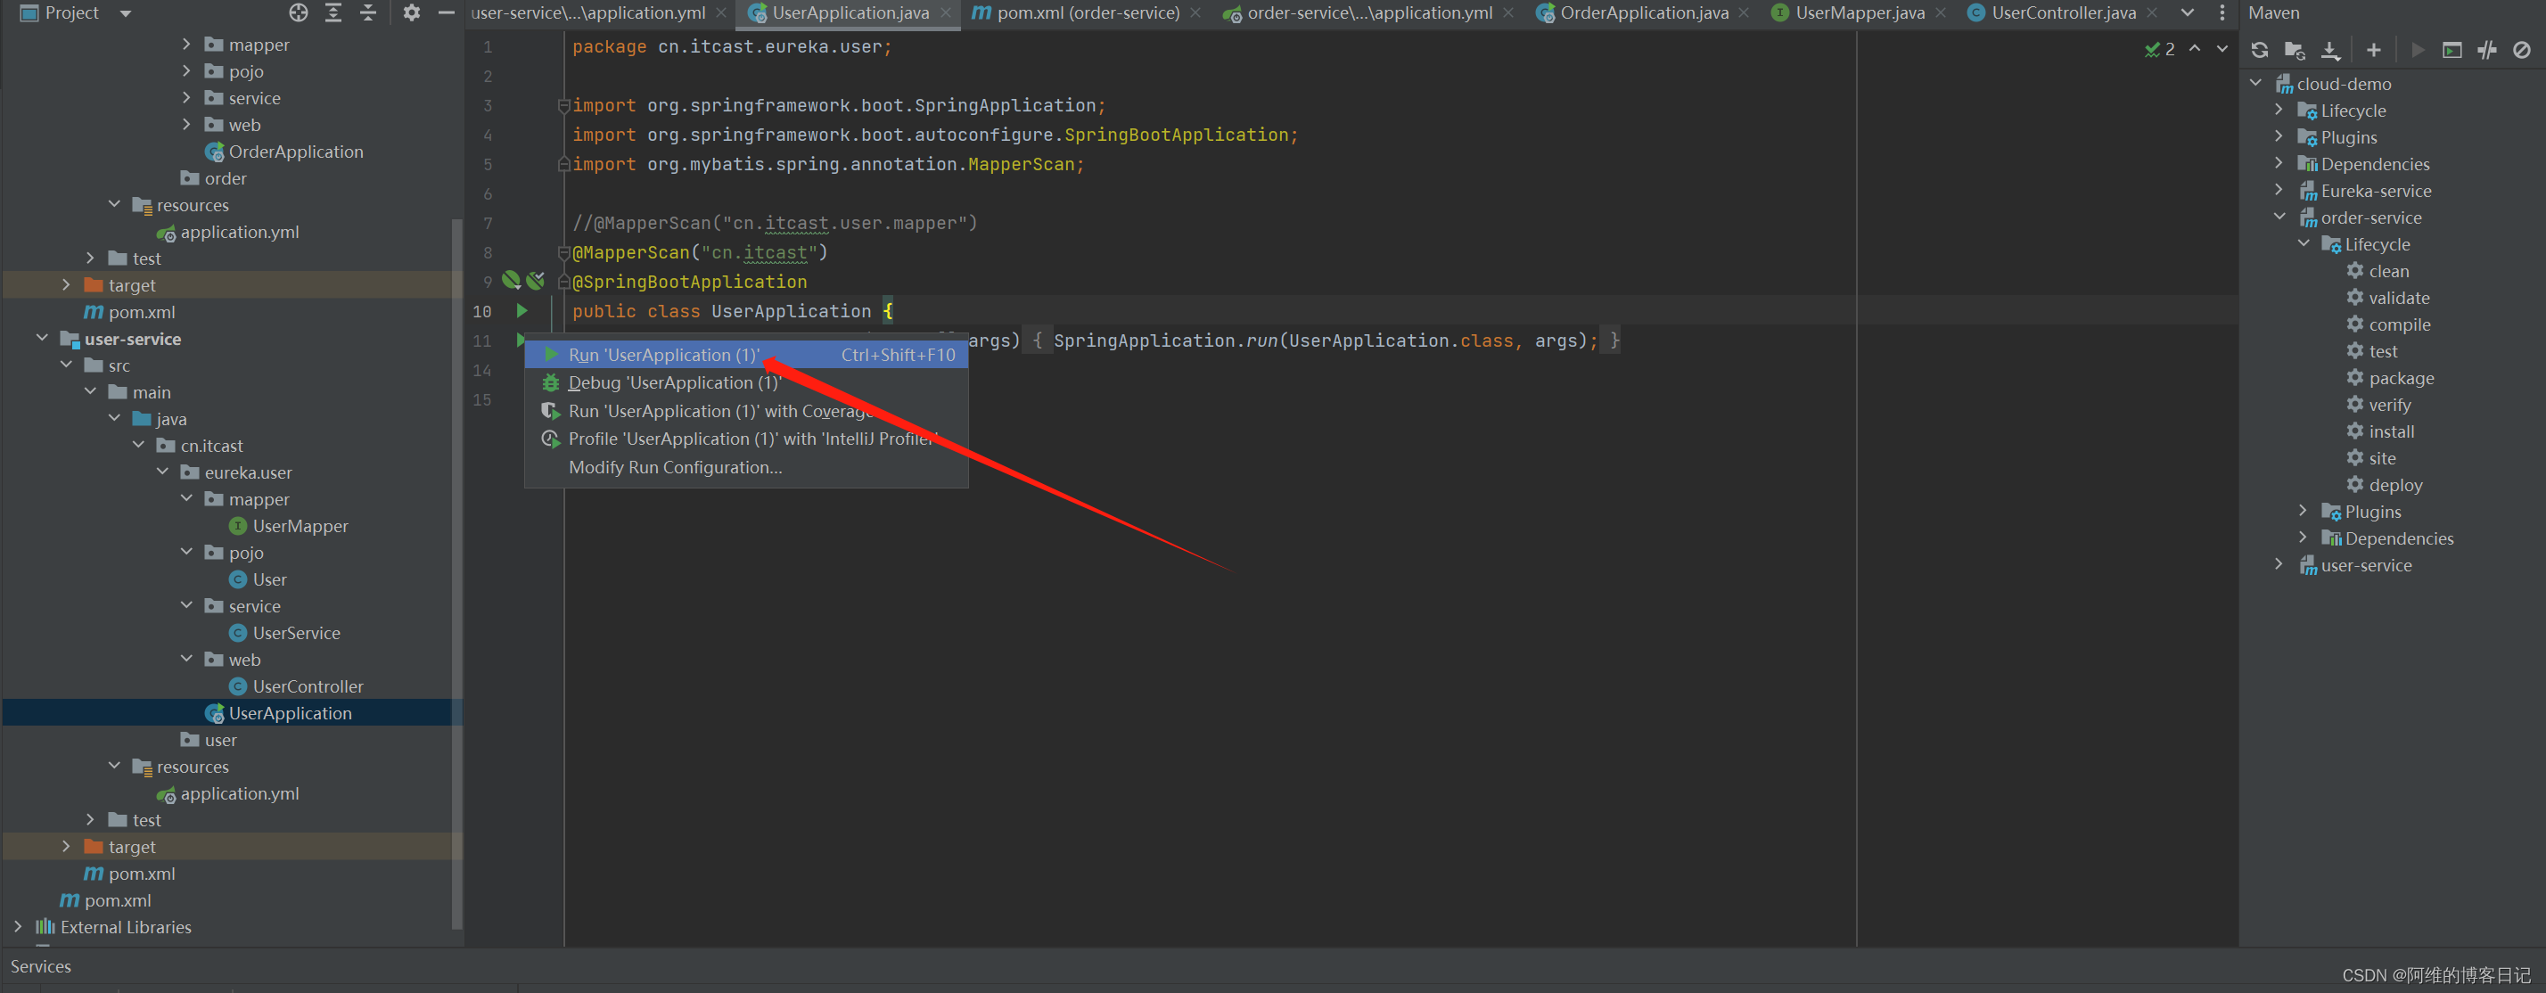Click Spring bean gutter icon on line 9
The height and width of the screenshot is (993, 2546).
(x=511, y=281)
